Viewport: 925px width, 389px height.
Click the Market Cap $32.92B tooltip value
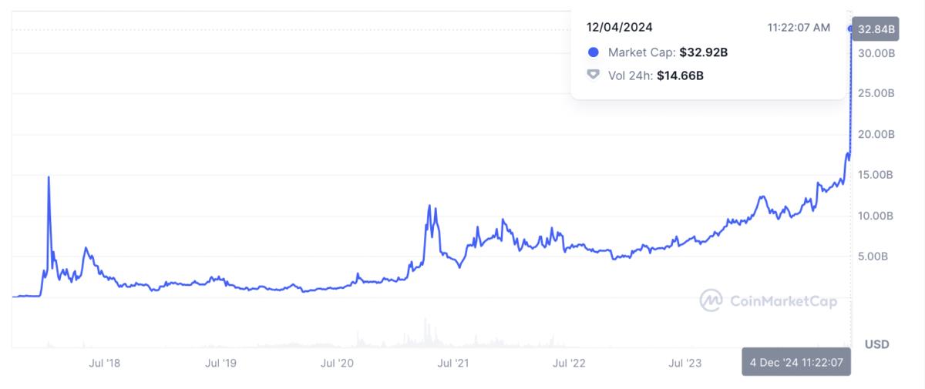pyautogui.click(x=704, y=52)
